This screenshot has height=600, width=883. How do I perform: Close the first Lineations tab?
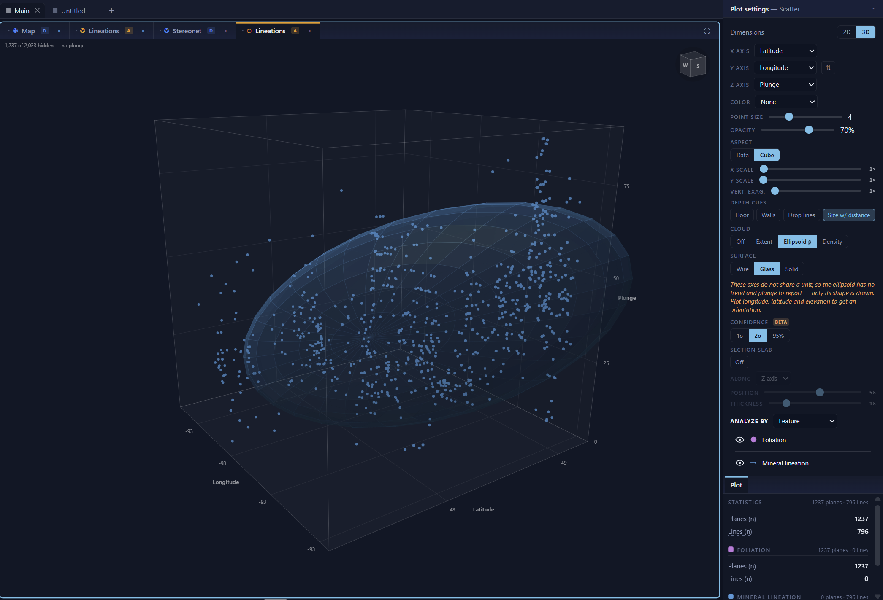tap(143, 31)
